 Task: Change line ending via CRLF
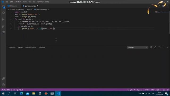[x=153, y=90]
